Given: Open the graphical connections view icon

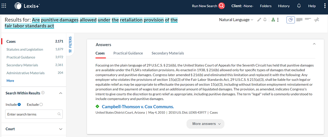Looking at the screenshot, I should click(x=317, y=20).
